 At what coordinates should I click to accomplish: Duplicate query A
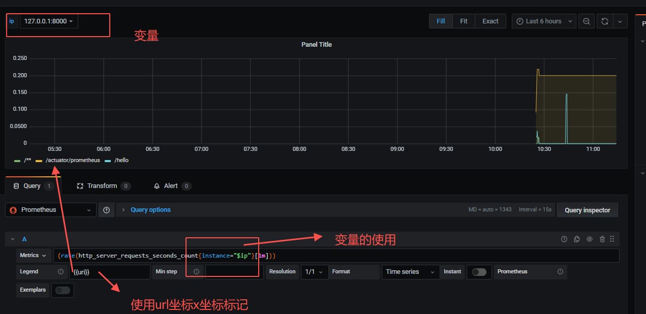[x=576, y=239]
